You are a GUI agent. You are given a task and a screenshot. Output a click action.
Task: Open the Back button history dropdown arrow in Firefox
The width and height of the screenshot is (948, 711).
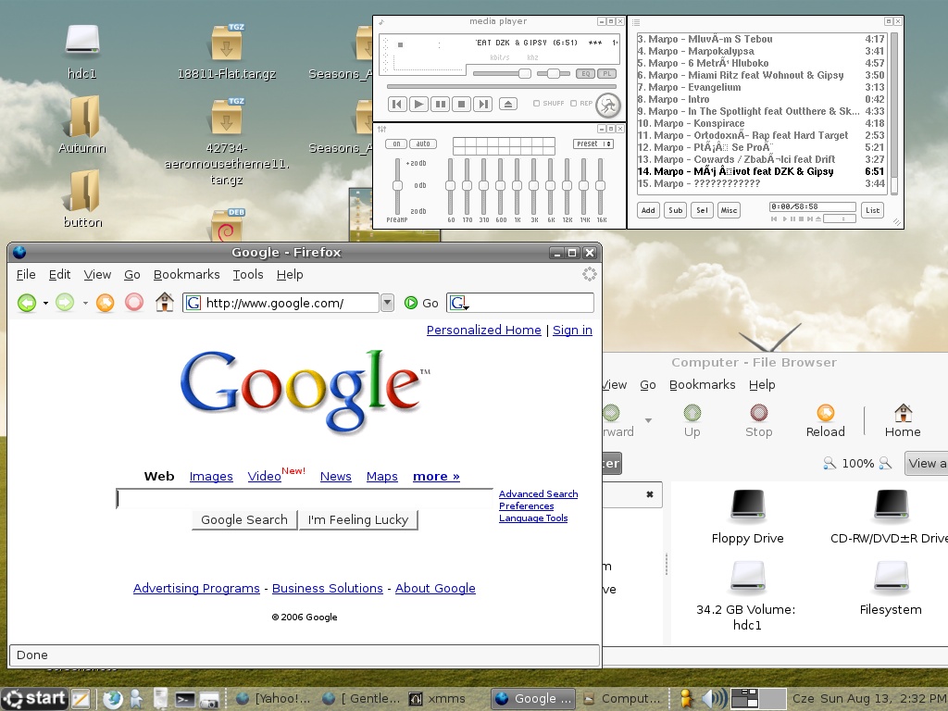point(45,303)
